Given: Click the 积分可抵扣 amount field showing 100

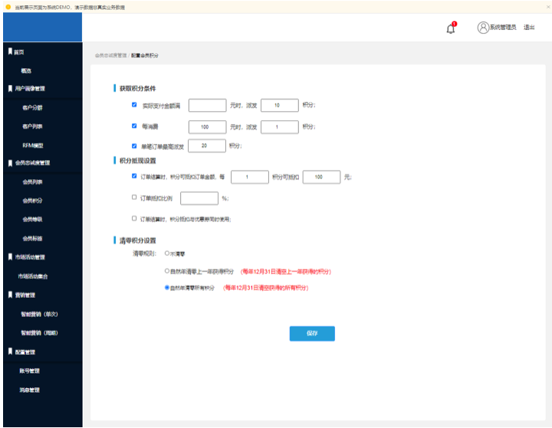Looking at the screenshot, I should click(x=321, y=177).
